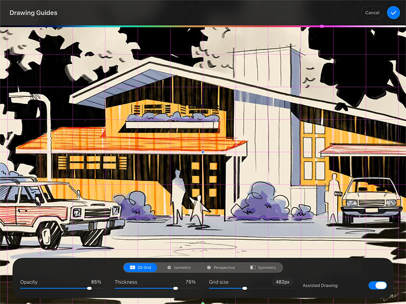Click the Perspective cube icon
Screen dimensions: 406x304
point(209,268)
